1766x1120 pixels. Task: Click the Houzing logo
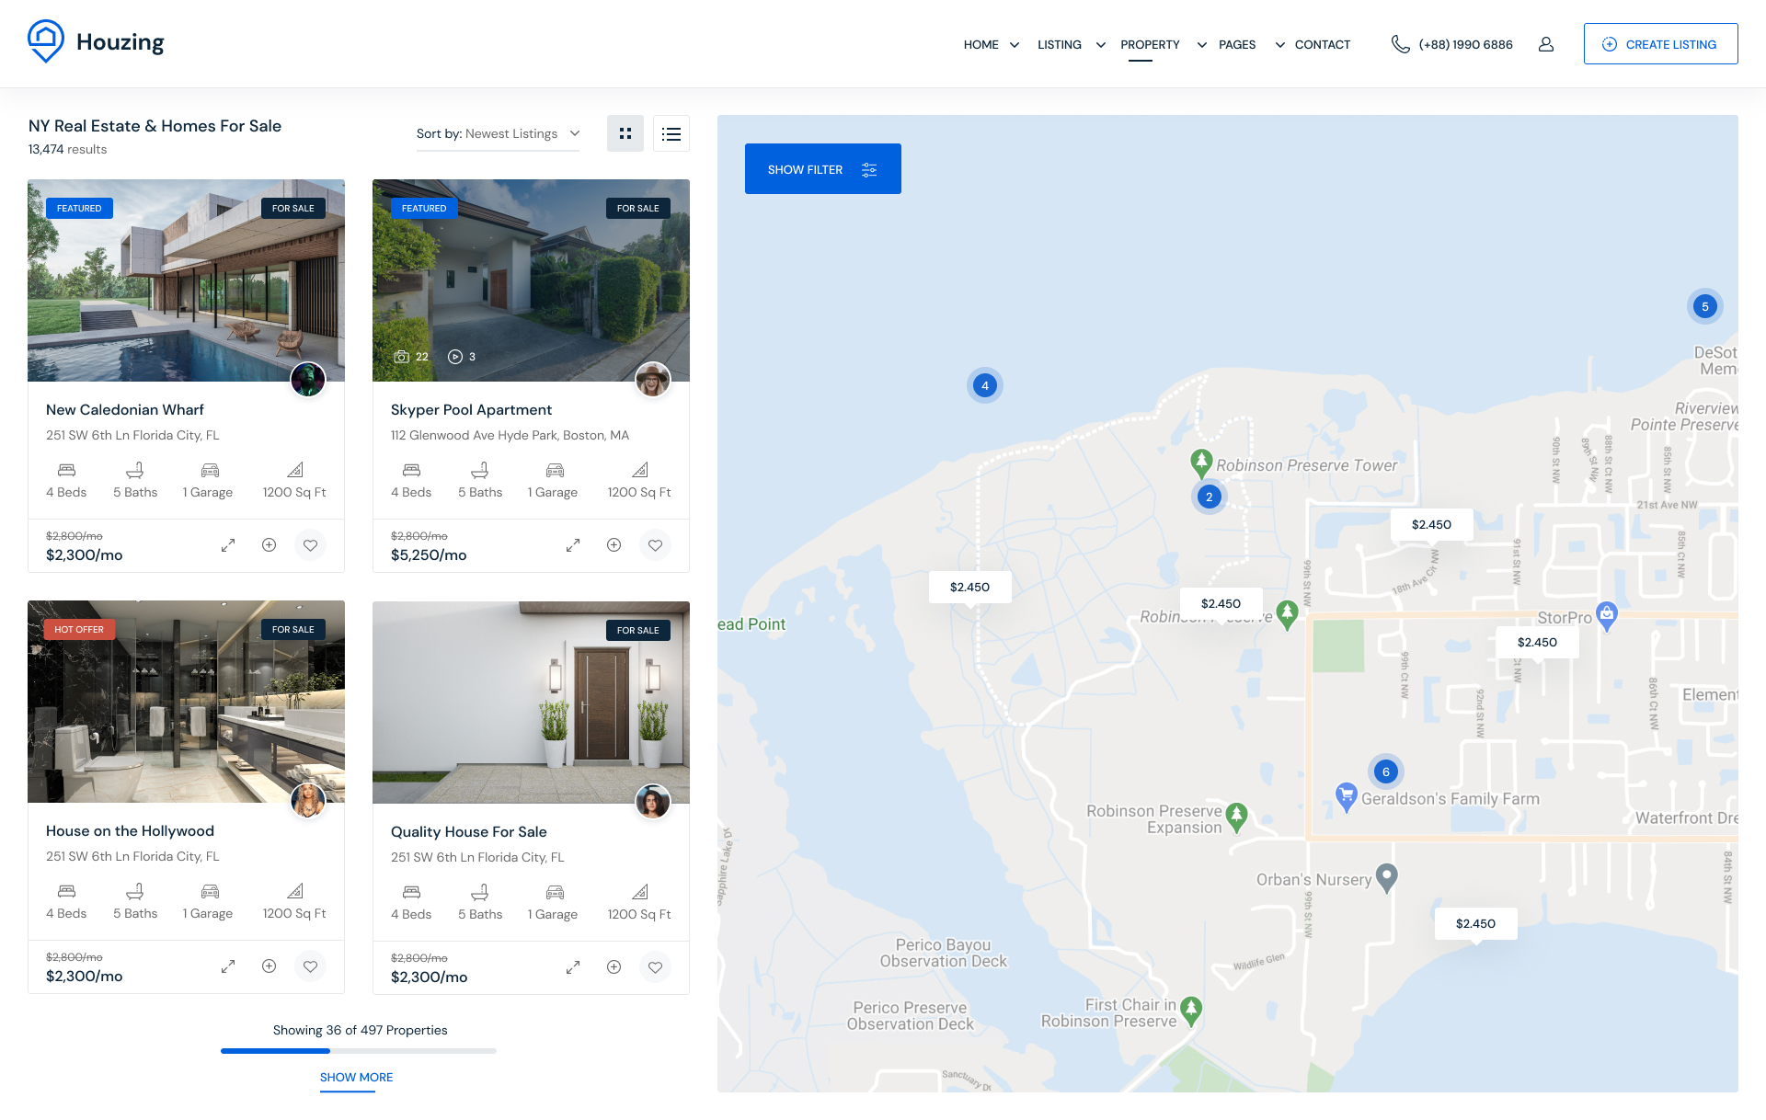(x=97, y=42)
